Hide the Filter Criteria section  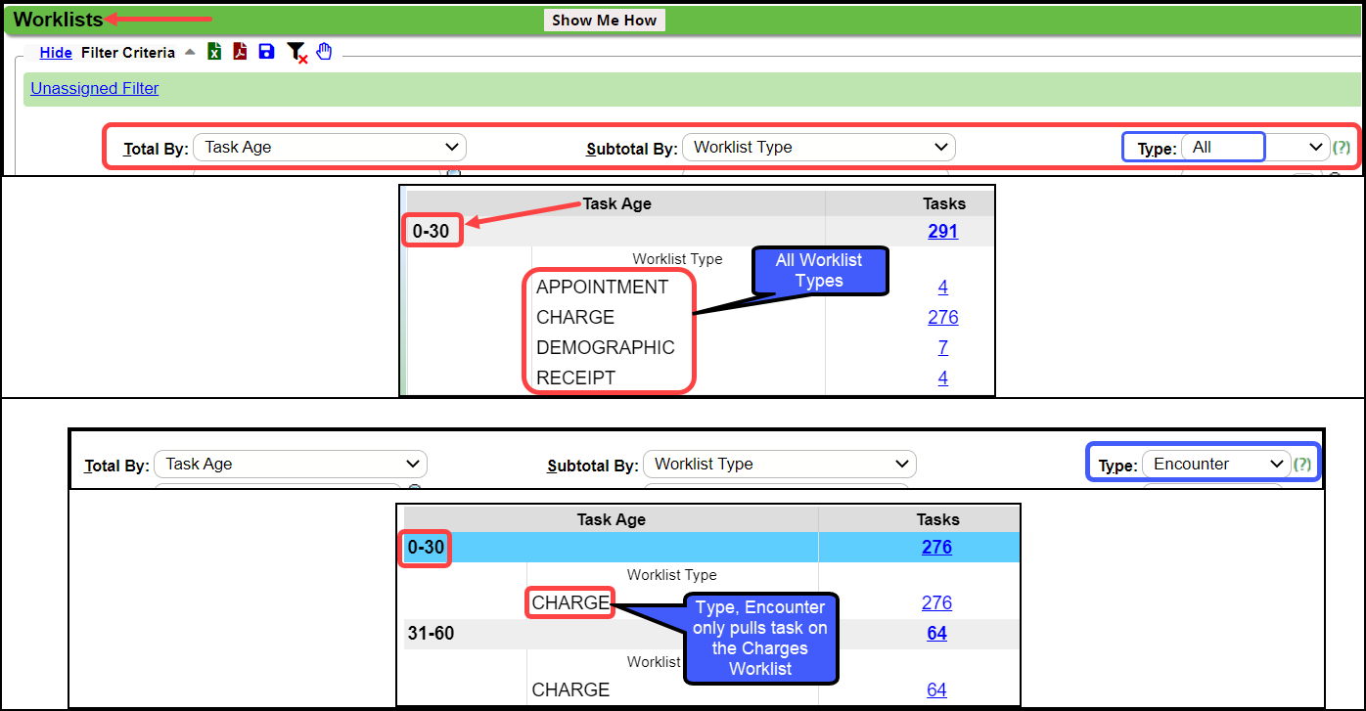click(x=56, y=52)
